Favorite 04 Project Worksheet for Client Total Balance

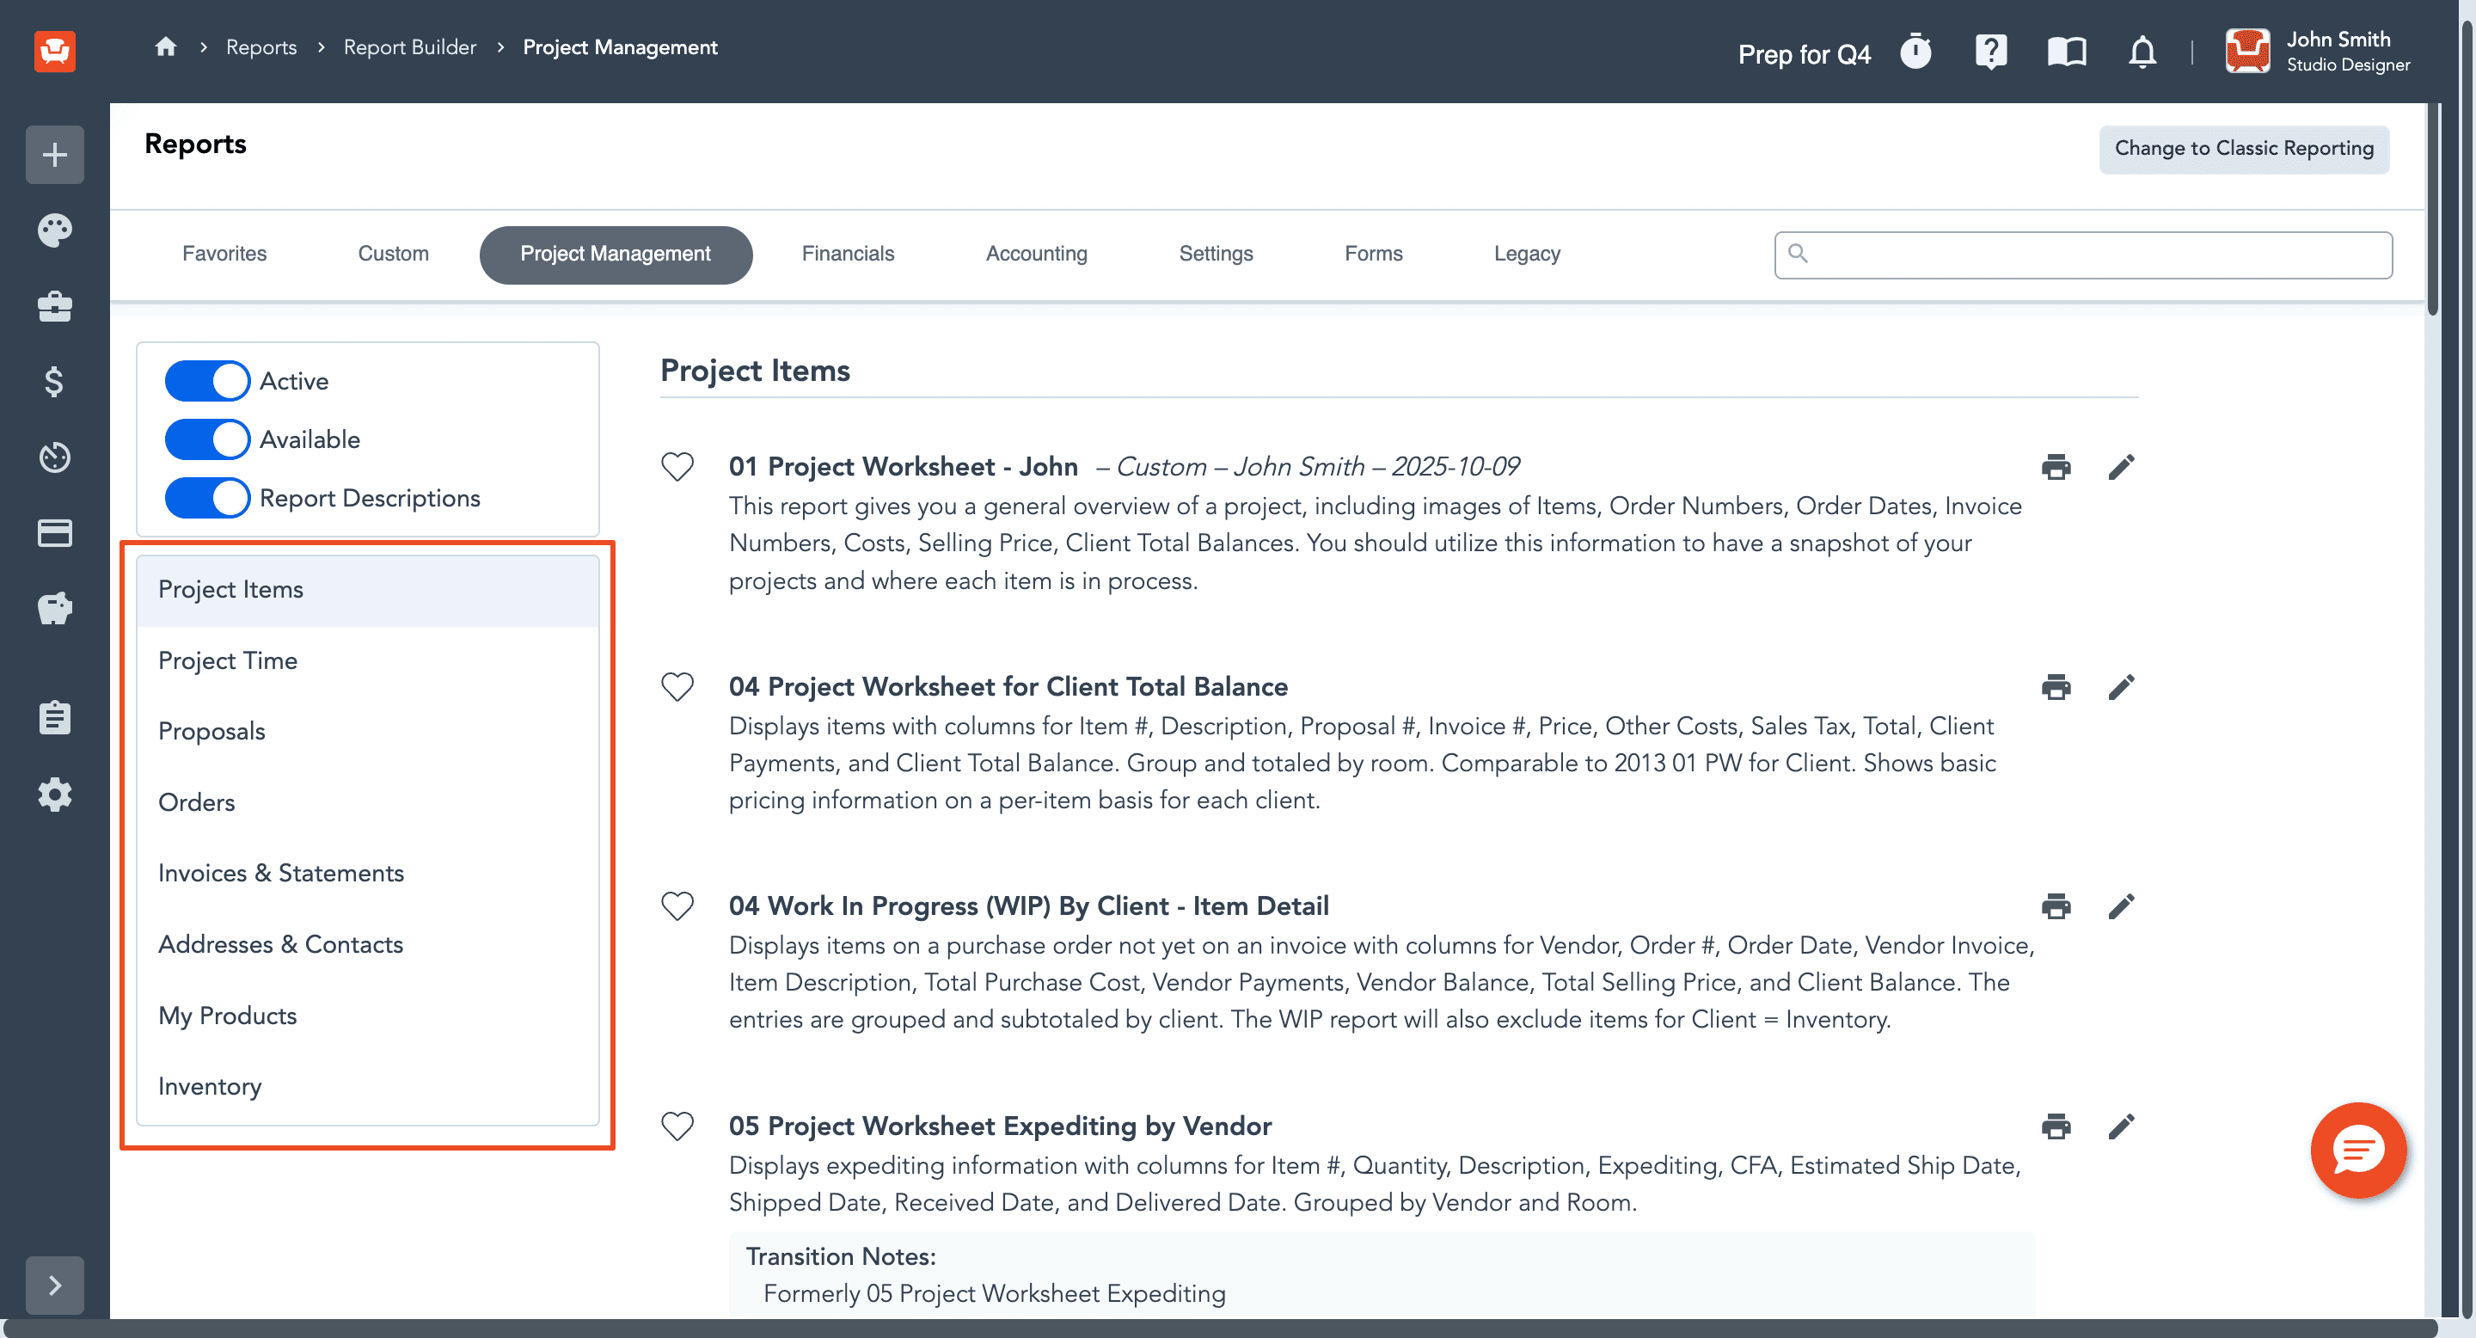coord(677,686)
